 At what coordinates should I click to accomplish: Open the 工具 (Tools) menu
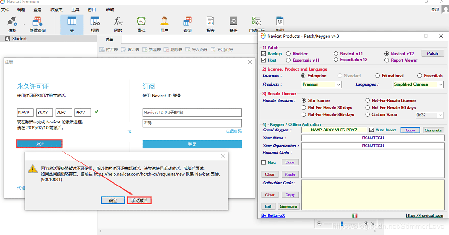click(75, 10)
